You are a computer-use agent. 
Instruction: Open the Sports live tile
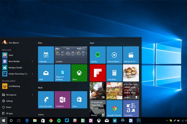tap(131, 91)
